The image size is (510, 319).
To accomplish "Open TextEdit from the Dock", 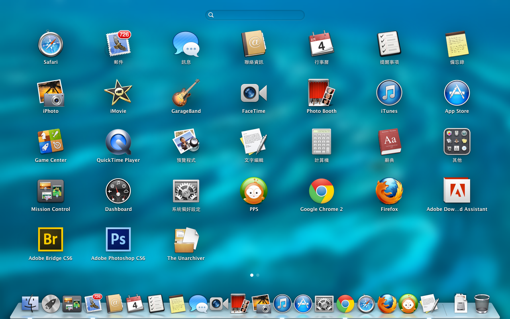I will coord(430,304).
